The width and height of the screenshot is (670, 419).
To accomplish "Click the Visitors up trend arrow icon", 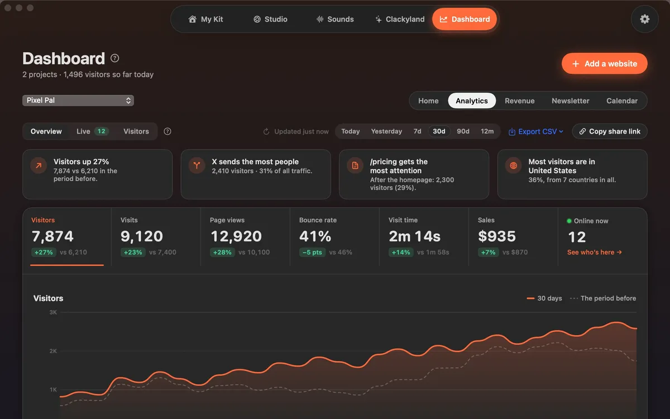I will (x=39, y=165).
